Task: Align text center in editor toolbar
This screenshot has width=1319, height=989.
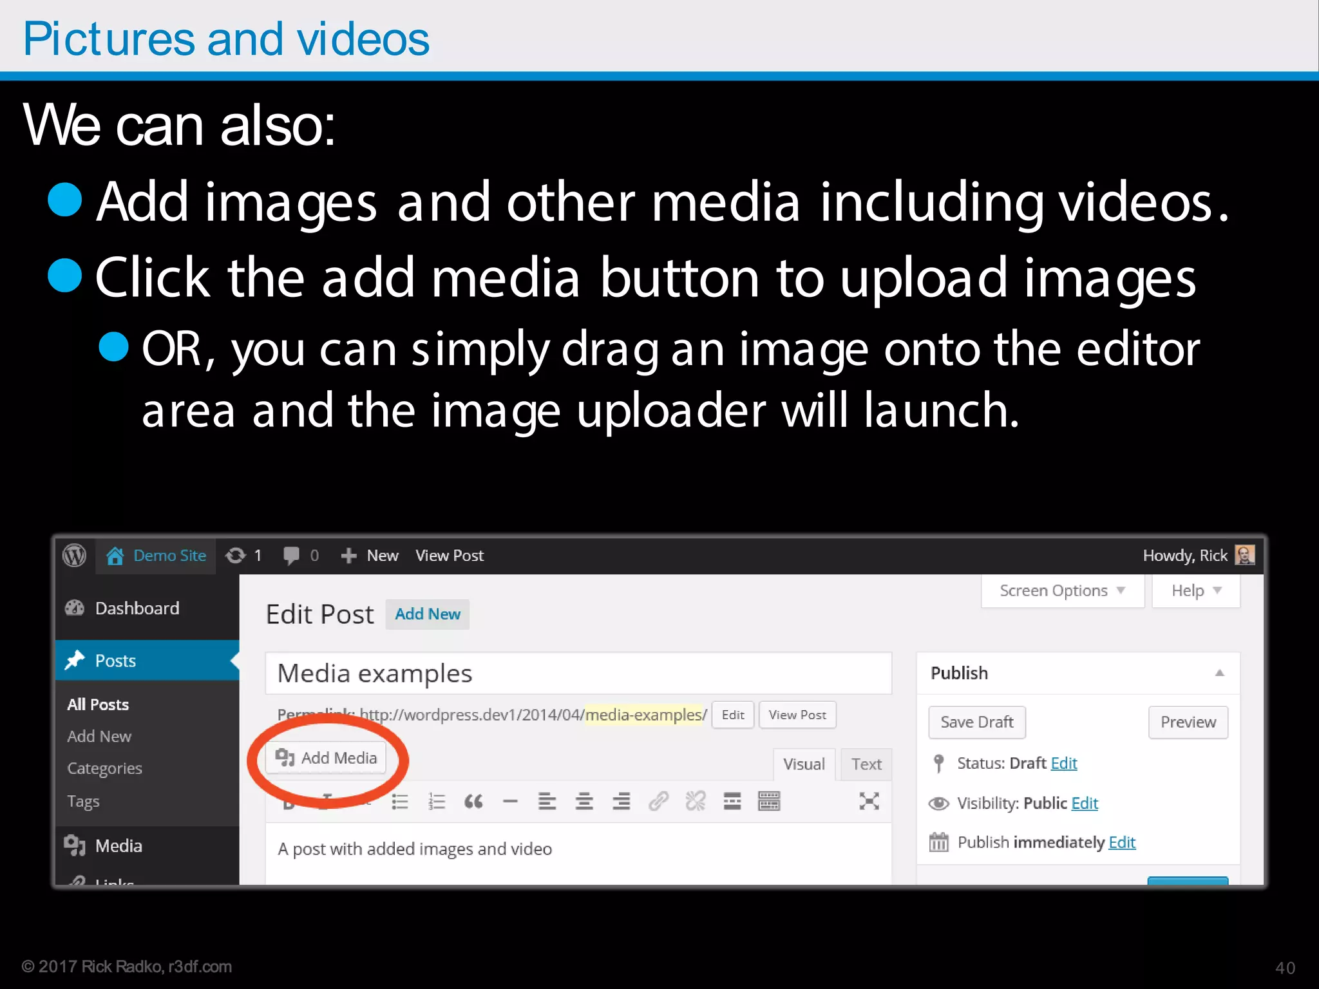Action: click(x=584, y=802)
